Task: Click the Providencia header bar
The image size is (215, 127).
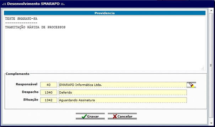Action: click(104, 13)
